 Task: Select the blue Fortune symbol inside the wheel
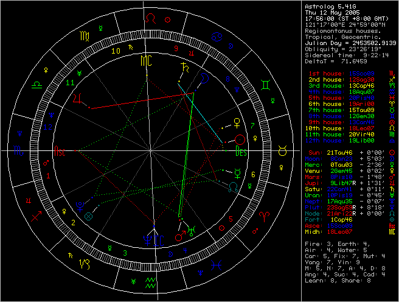point(89,215)
